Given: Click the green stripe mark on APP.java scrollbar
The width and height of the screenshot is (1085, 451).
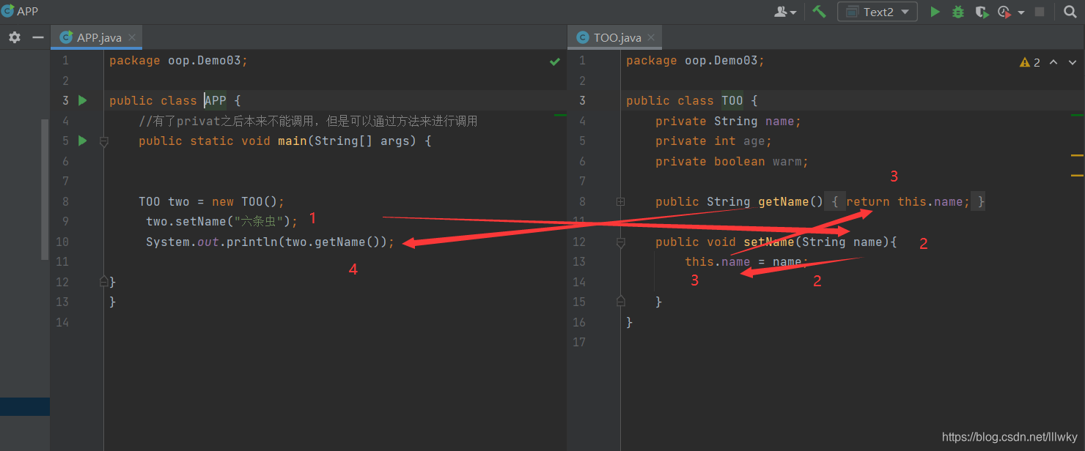Looking at the screenshot, I should point(560,115).
